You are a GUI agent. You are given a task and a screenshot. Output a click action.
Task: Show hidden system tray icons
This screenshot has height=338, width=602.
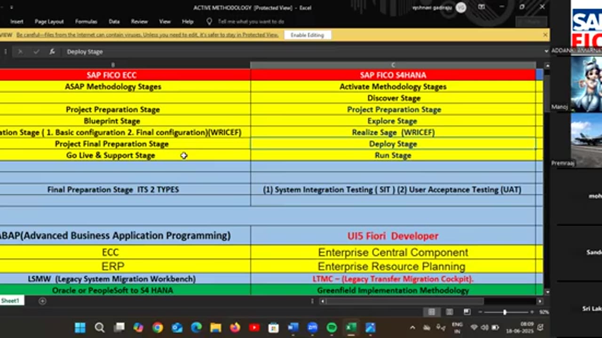(412, 327)
